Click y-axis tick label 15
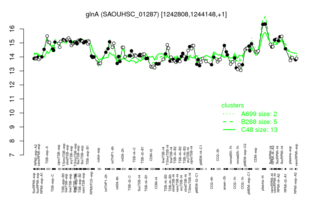This screenshot has height=197, width=315. [x=12, y=43]
